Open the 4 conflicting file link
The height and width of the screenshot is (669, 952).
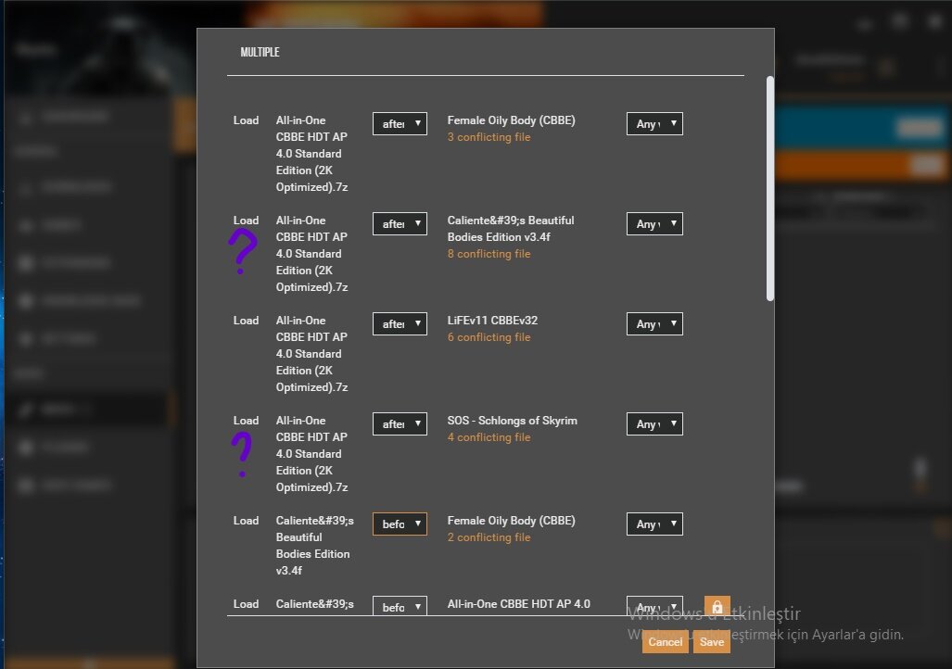(x=489, y=437)
